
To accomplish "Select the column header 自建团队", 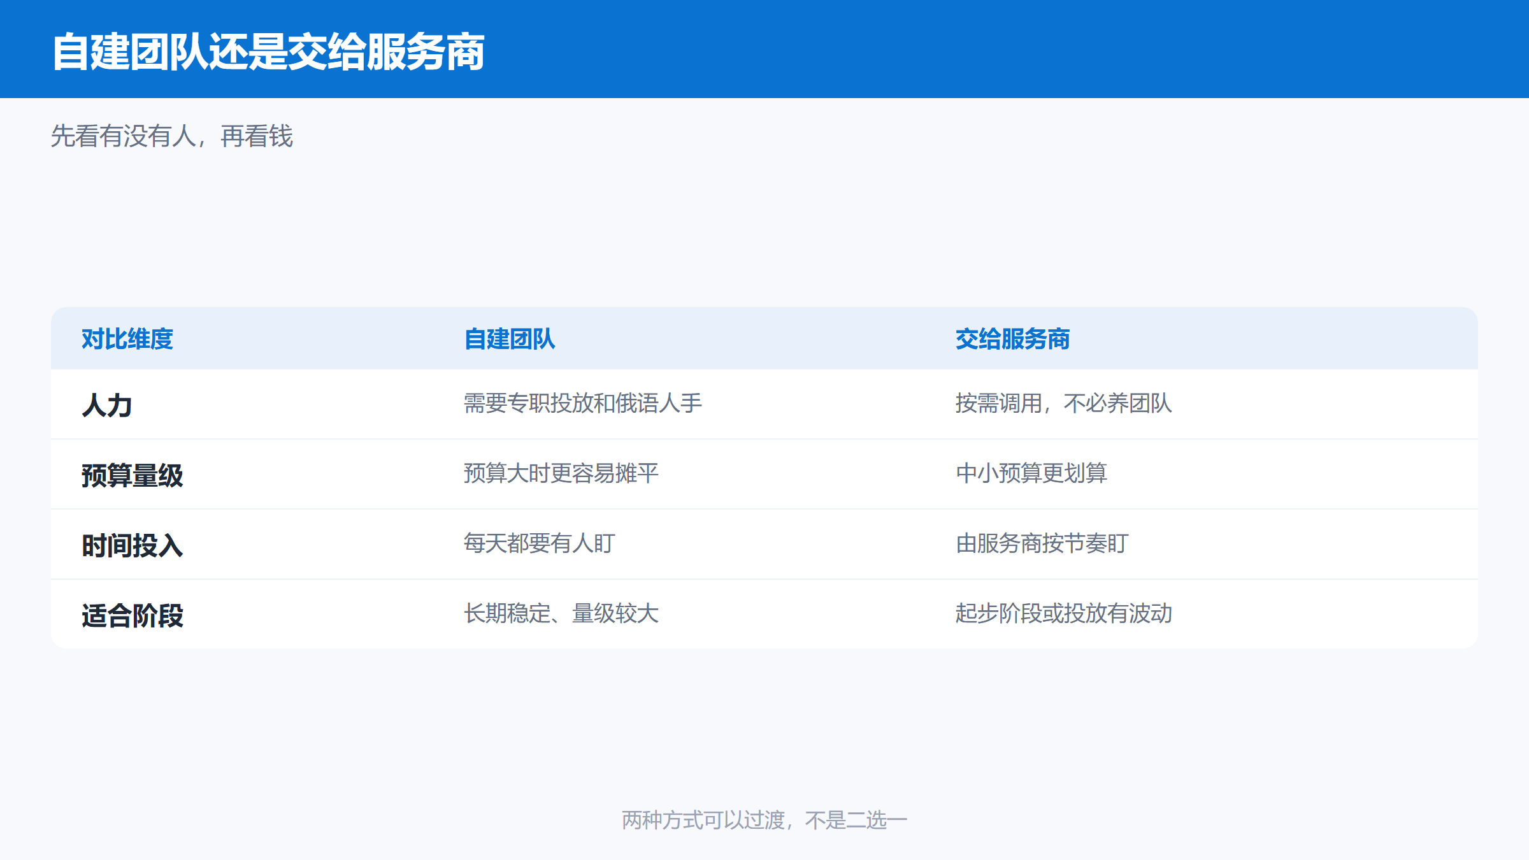I will coord(510,339).
